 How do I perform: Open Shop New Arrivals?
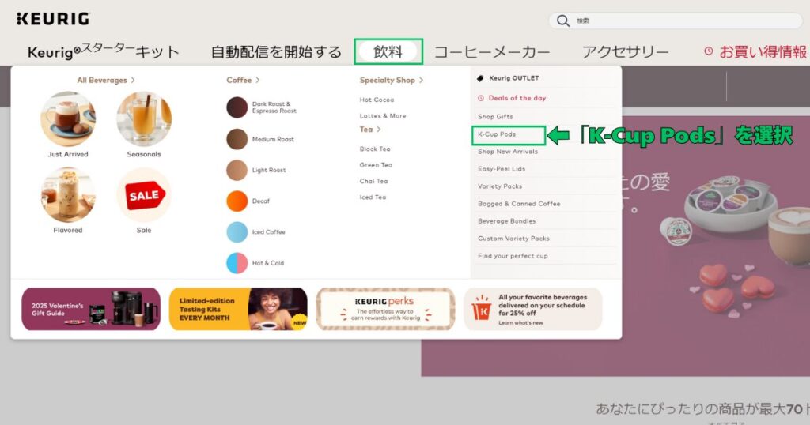[508, 152]
